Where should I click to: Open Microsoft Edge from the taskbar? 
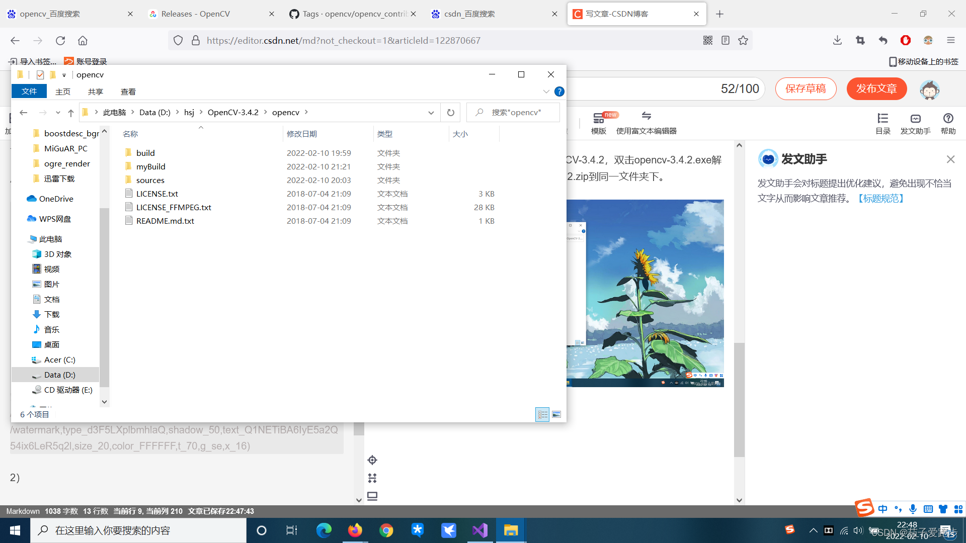[x=324, y=530]
